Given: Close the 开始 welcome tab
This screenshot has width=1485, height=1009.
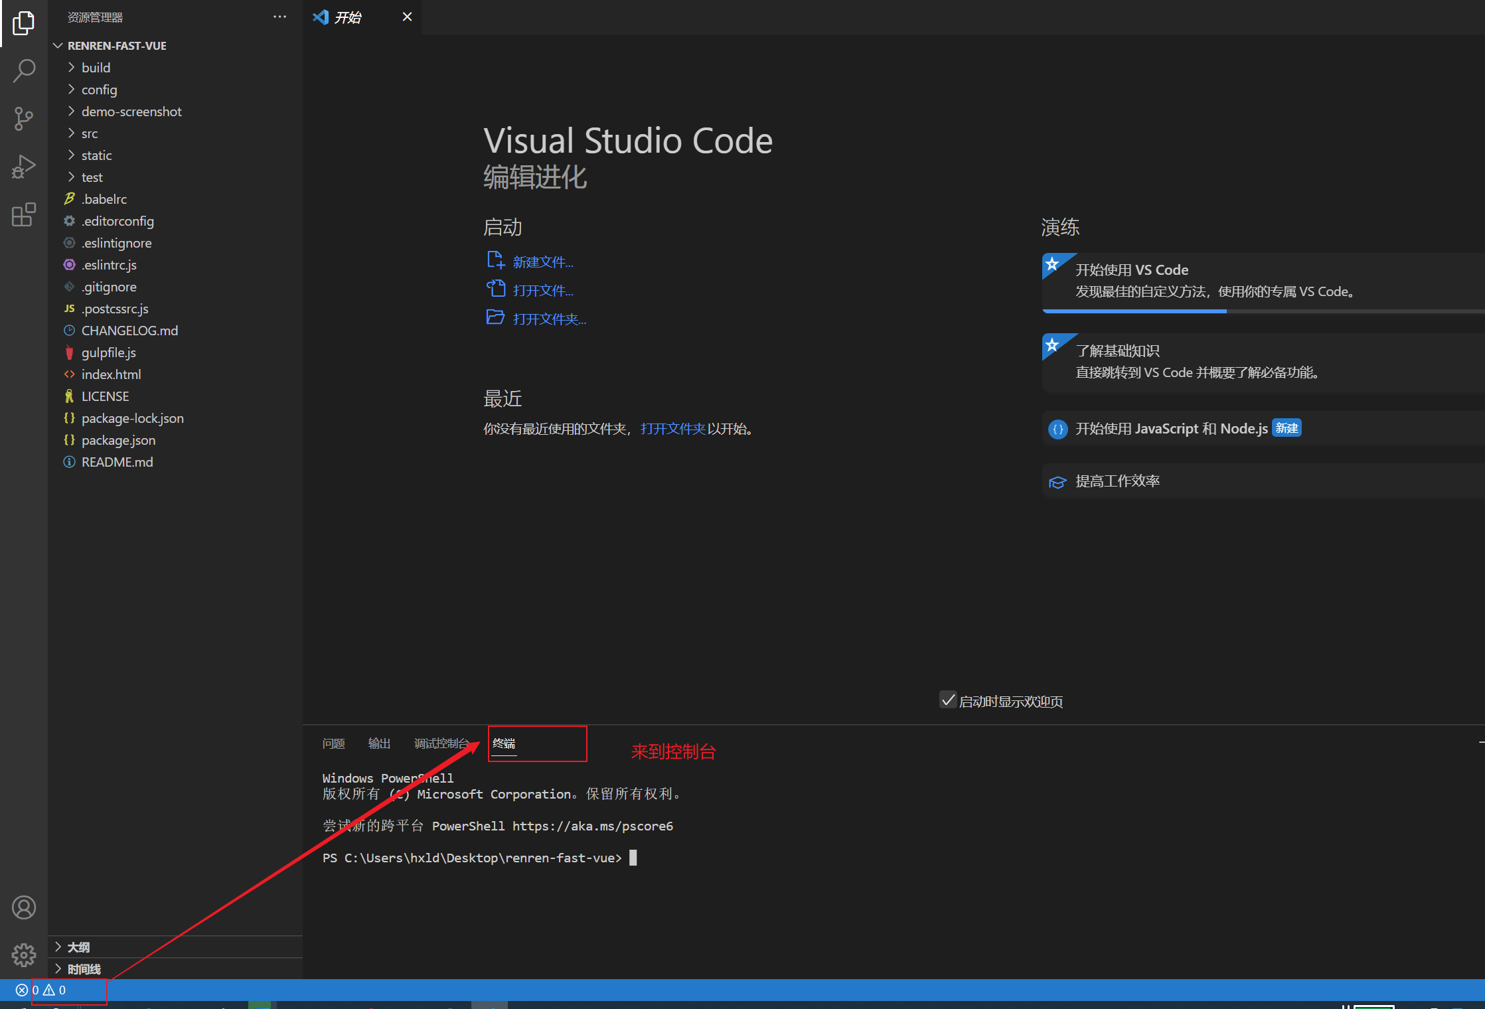Looking at the screenshot, I should (407, 17).
